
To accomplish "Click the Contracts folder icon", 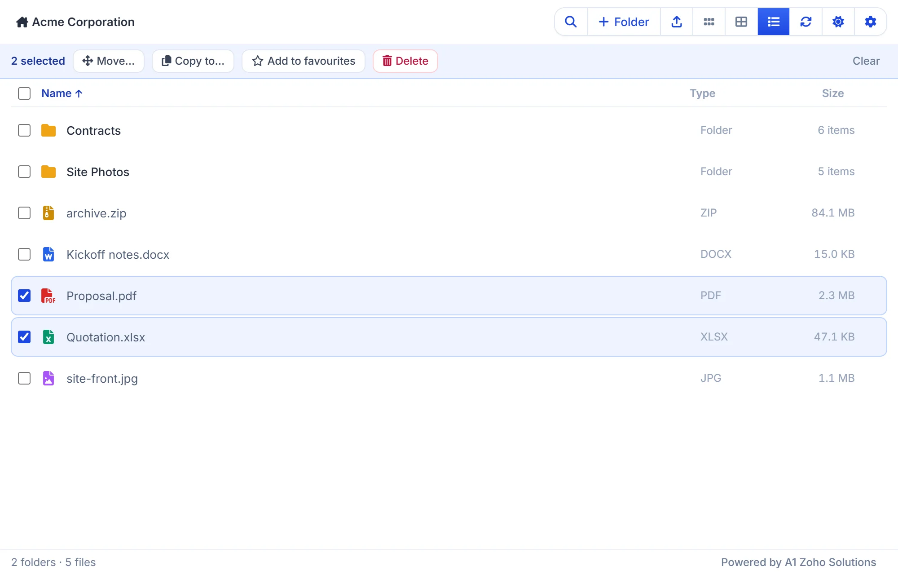I will 48,131.
